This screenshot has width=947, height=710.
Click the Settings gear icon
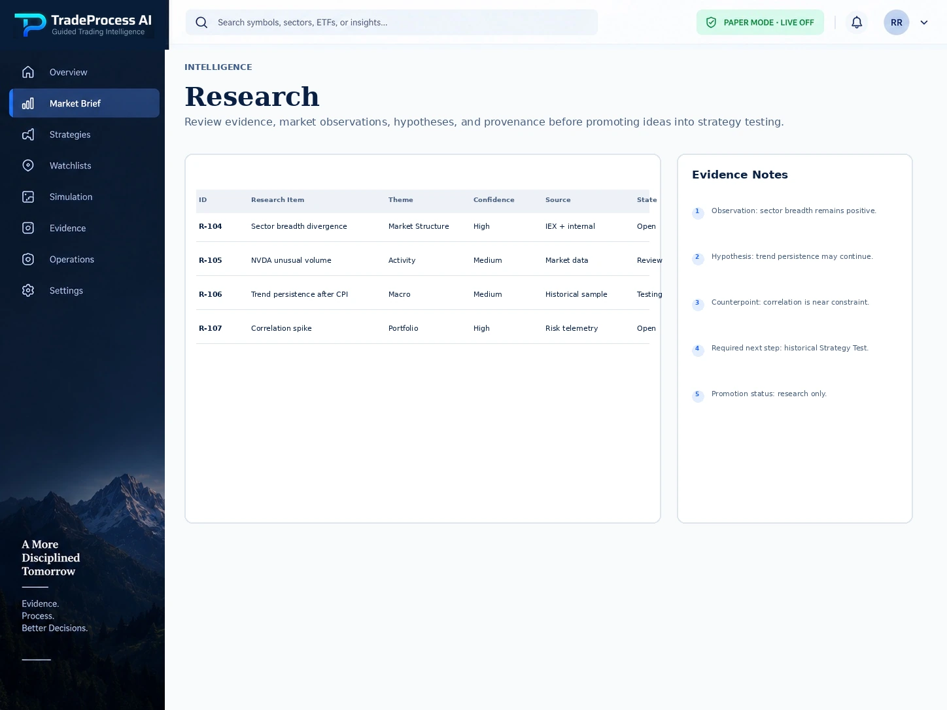pyautogui.click(x=28, y=290)
